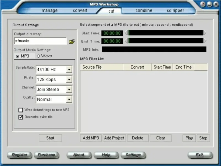This screenshot has height=166, width=221.
Task: Open the combine tab
Action: pos(144,11)
